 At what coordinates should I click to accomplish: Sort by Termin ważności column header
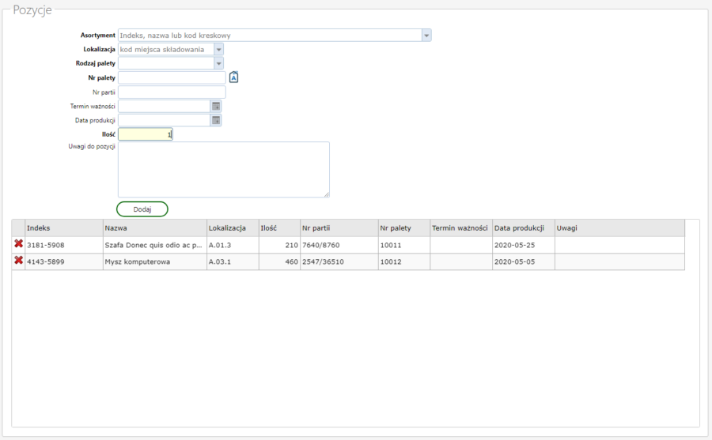461,228
